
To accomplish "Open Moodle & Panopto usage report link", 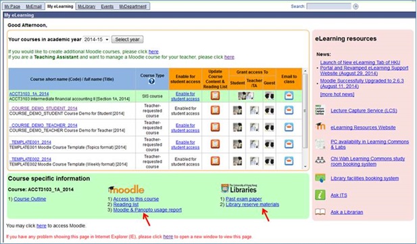I will [x=147, y=210].
